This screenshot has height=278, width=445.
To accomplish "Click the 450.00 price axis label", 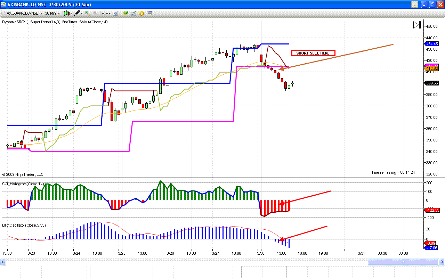I will tap(432, 26).
